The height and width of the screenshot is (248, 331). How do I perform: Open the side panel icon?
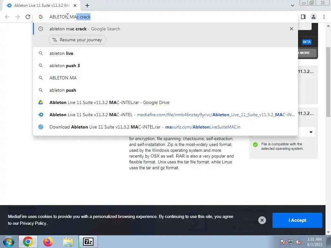pyautogui.click(x=303, y=17)
